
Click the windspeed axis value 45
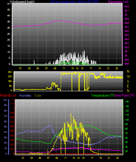8,10
